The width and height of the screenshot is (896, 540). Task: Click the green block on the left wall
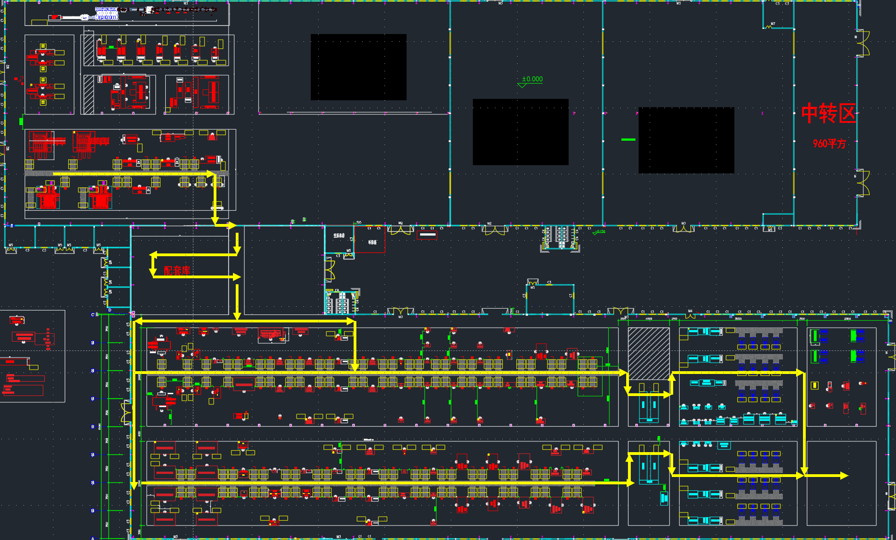click(21, 121)
